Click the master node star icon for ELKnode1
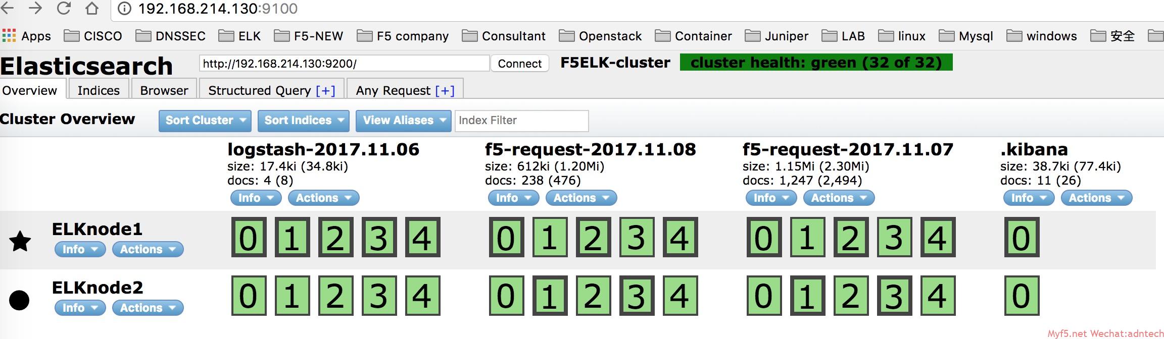Viewport: 1164px width, 339px height. click(x=20, y=241)
